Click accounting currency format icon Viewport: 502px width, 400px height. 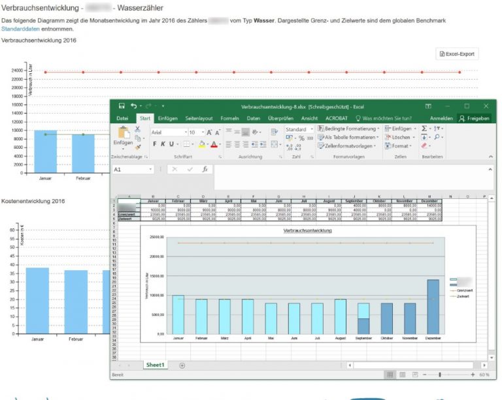[x=290, y=138]
